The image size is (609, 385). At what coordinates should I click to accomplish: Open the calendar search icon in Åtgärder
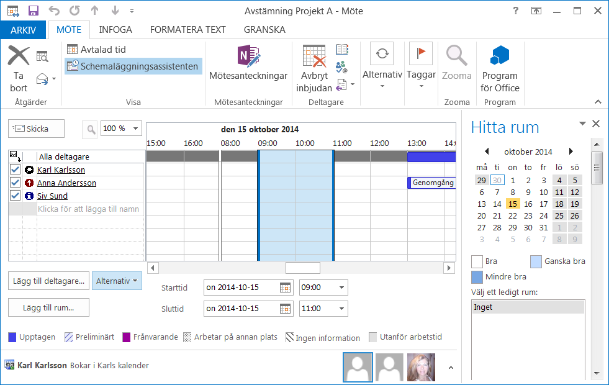point(42,57)
